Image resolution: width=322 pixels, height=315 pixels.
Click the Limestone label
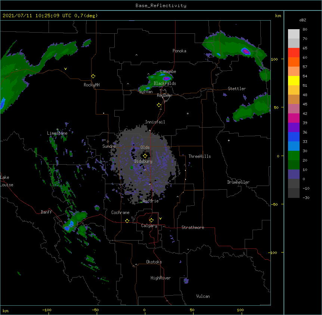coord(57,133)
